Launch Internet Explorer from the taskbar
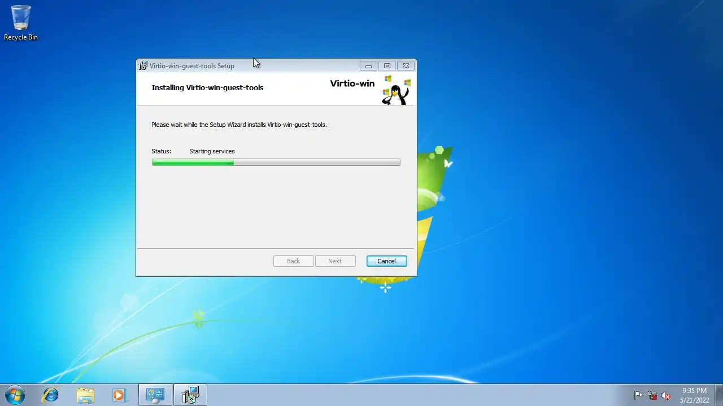The image size is (723, 406). [51, 395]
